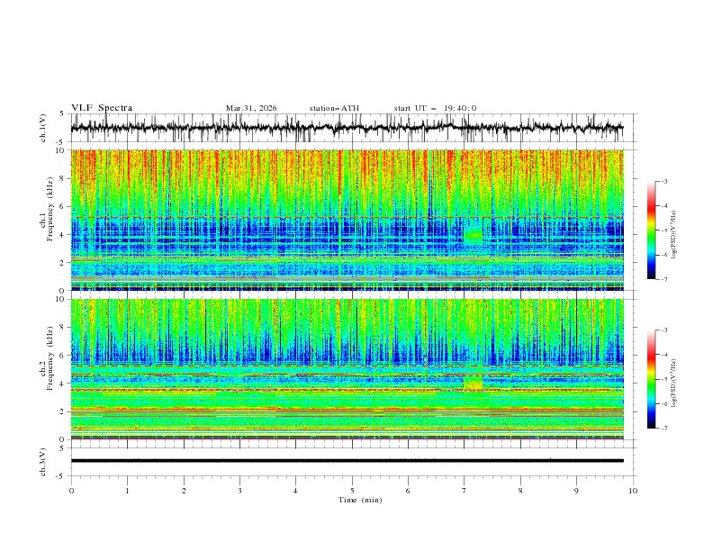Select the "start UT = 19:40:0" header text
The height and width of the screenshot is (551, 713).
tap(435, 108)
